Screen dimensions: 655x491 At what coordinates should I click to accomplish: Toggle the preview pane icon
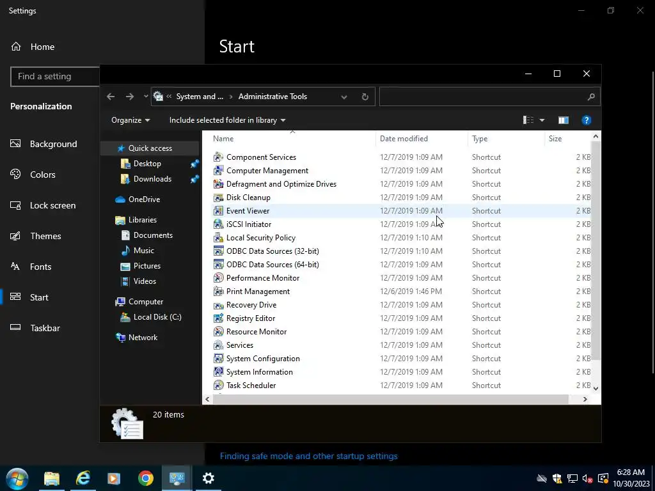click(563, 120)
